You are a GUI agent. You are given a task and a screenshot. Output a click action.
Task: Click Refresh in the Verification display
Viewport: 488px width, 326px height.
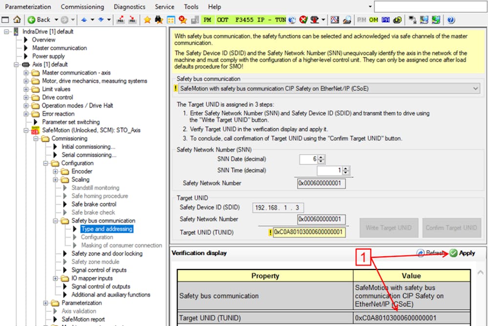coord(431,253)
